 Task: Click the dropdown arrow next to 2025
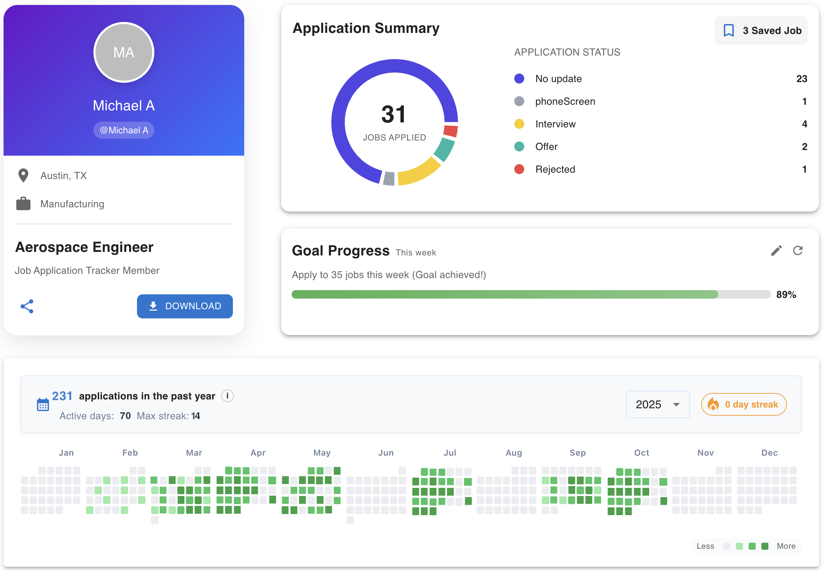676,404
